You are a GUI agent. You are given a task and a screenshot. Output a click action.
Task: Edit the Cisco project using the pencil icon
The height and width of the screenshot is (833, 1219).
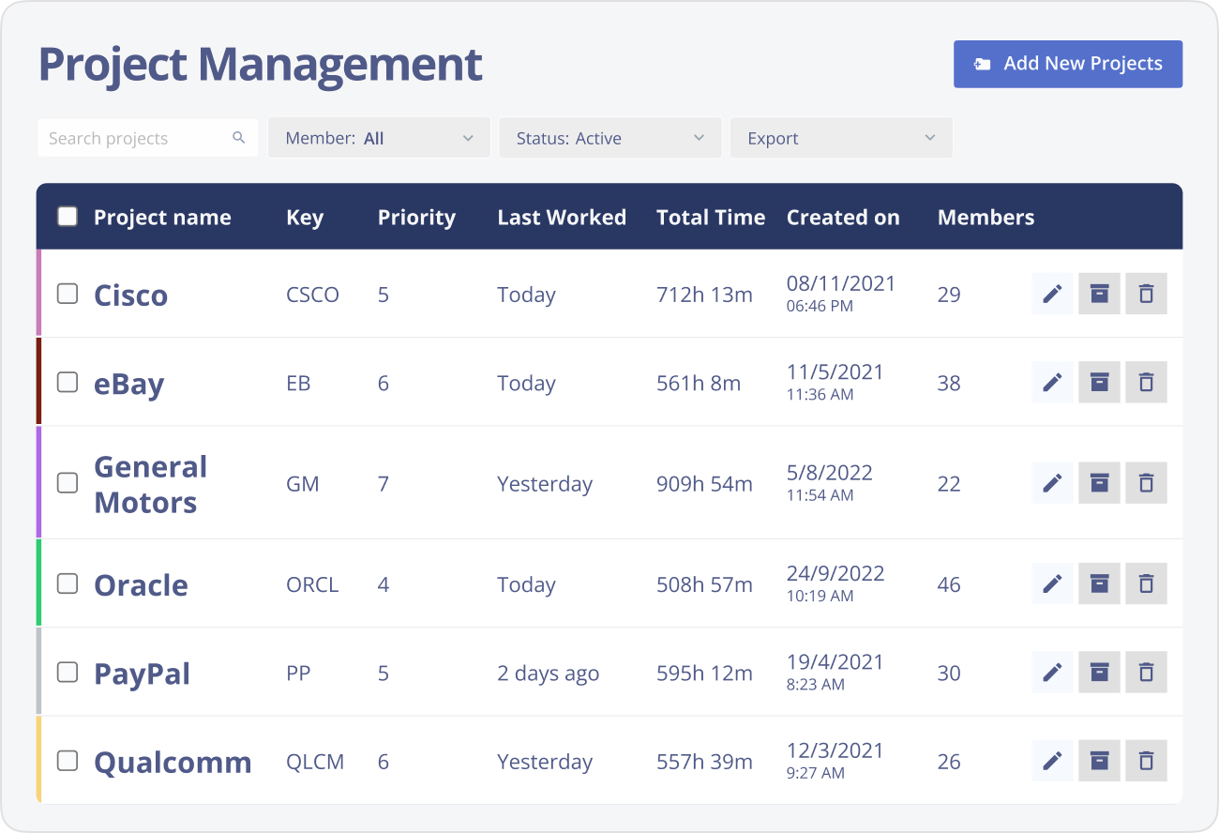tap(1052, 294)
